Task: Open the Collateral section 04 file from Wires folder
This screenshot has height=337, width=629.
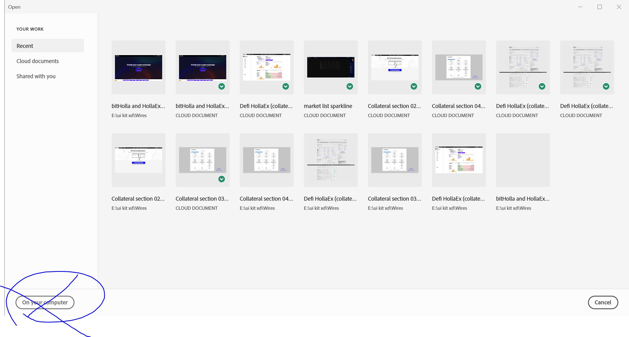Action: click(x=266, y=160)
